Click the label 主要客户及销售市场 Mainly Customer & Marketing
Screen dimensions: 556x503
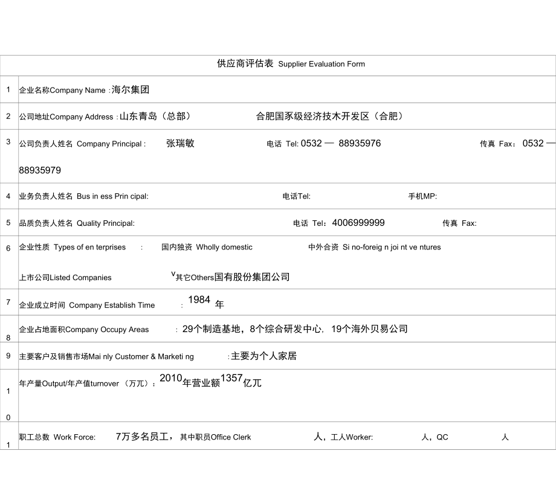point(106,357)
